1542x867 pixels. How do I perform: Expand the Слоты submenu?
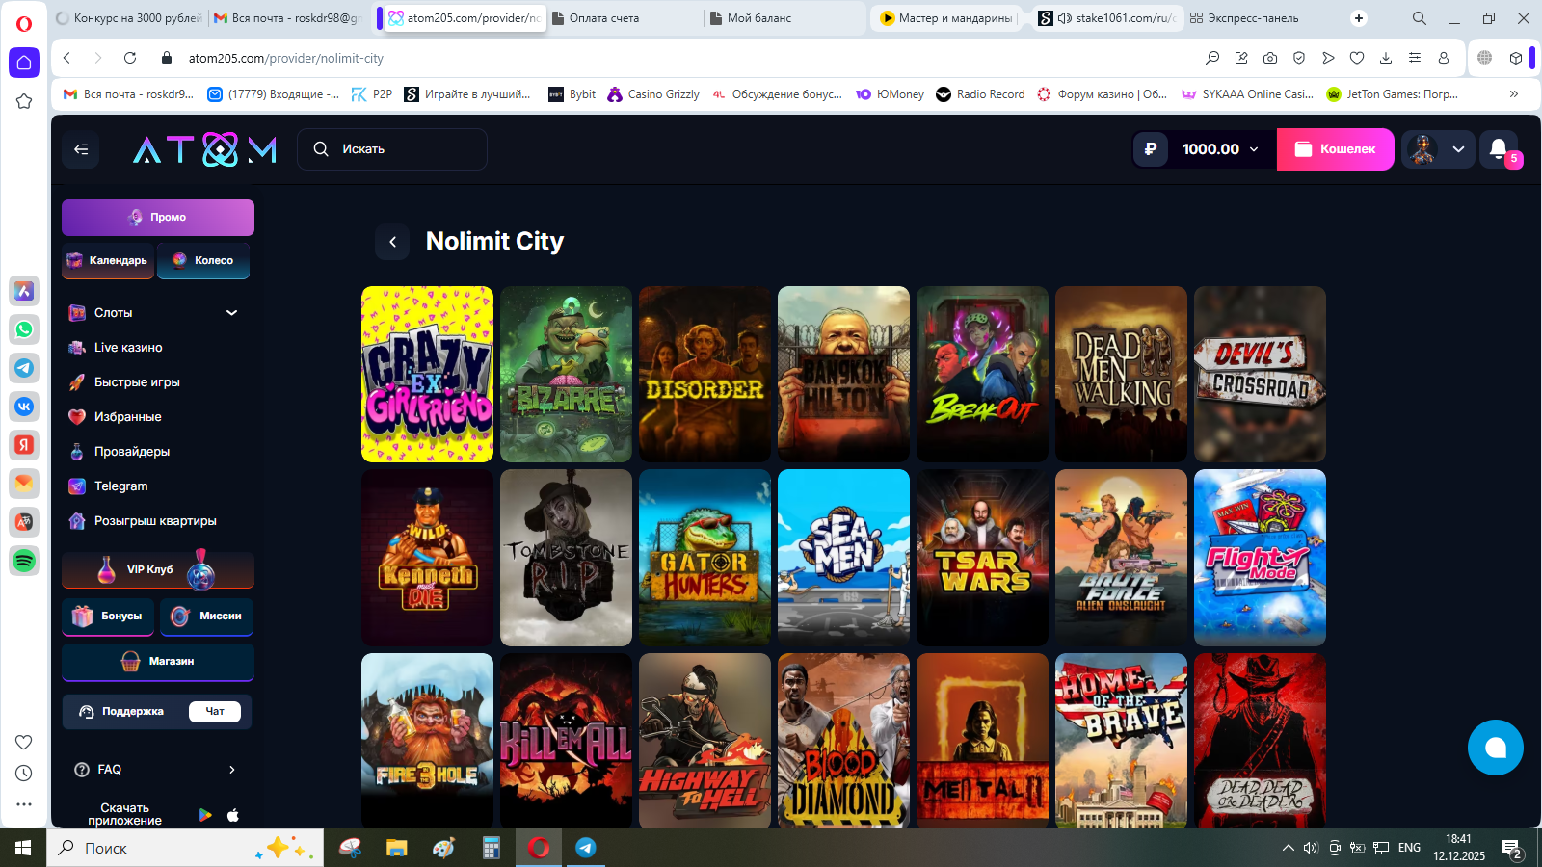[231, 313]
